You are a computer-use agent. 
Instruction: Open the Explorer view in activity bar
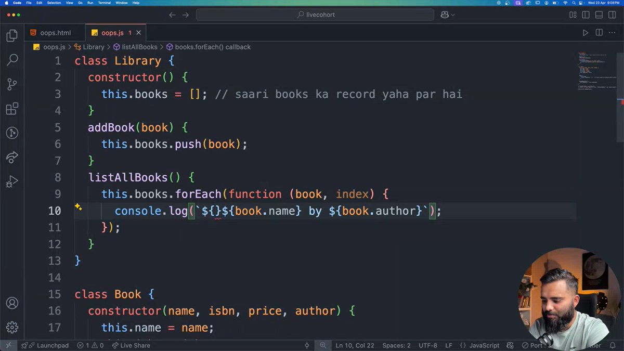tap(12, 36)
